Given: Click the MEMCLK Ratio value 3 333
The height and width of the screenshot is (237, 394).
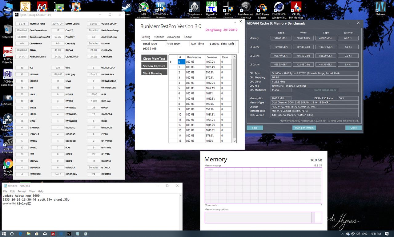Looking at the screenshot, I should pyautogui.click(x=22, y=24).
